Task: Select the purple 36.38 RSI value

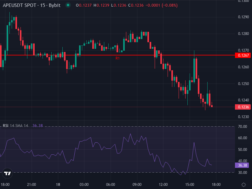Action: click(x=37, y=125)
